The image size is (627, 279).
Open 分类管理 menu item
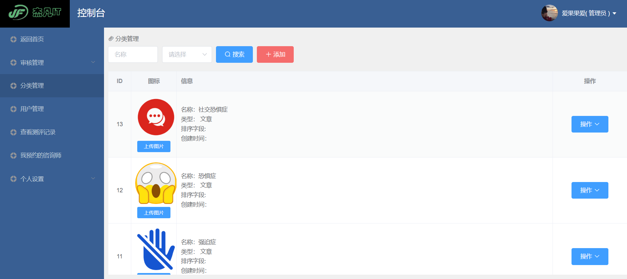52,86
